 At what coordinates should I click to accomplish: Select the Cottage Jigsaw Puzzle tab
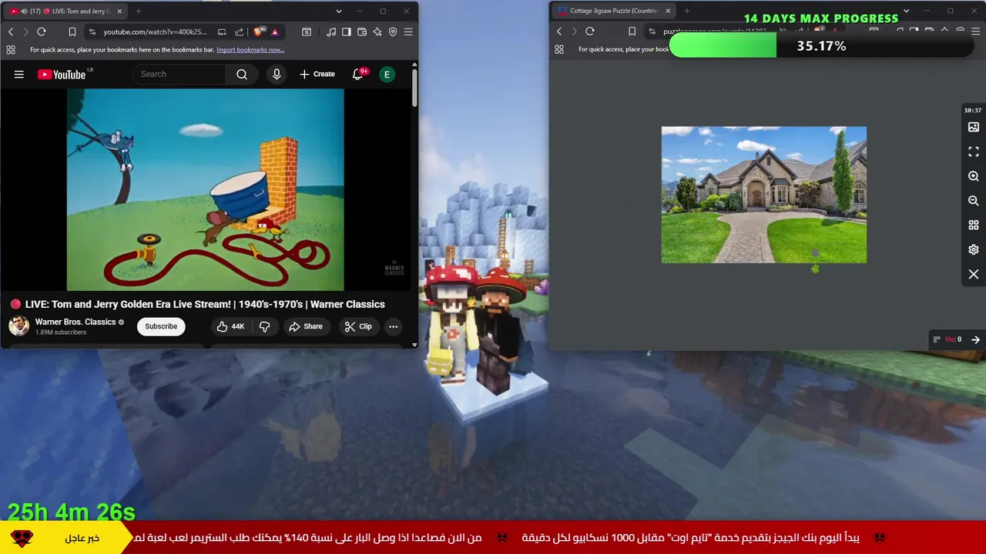(x=615, y=11)
